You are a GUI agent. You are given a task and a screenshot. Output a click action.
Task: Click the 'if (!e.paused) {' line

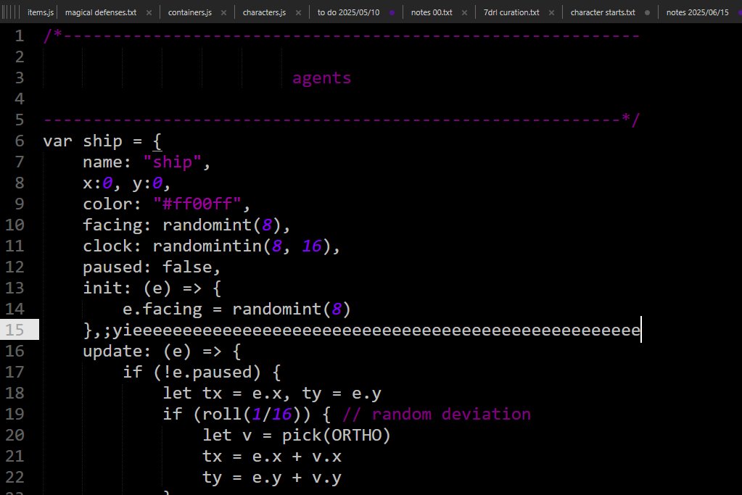tap(202, 372)
